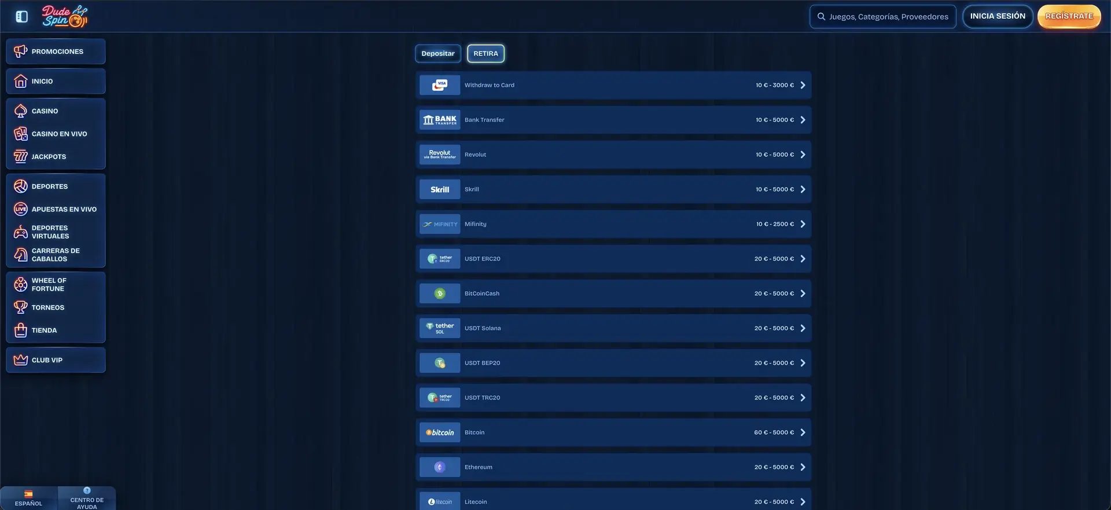Image resolution: width=1111 pixels, height=510 pixels.
Task: Click the search magnifier icon
Action: coord(821,17)
